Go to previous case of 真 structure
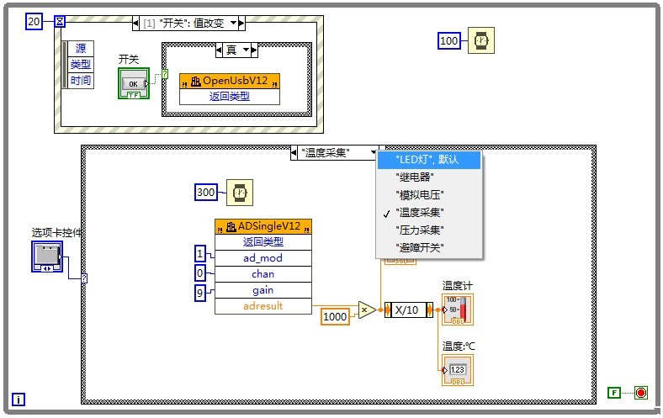This screenshot has height=418, width=663. point(219,50)
